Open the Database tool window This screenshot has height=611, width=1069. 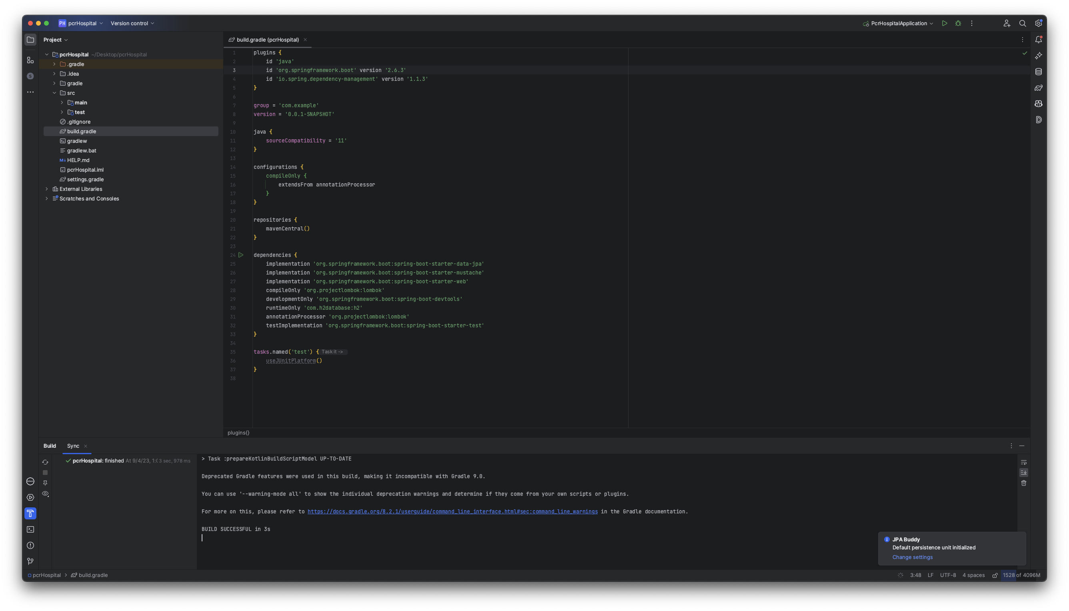pyautogui.click(x=1038, y=72)
